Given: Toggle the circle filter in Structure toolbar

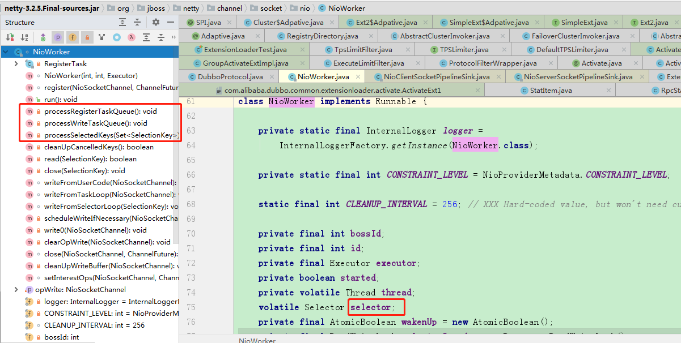Looking at the screenshot, I should click(x=117, y=37).
